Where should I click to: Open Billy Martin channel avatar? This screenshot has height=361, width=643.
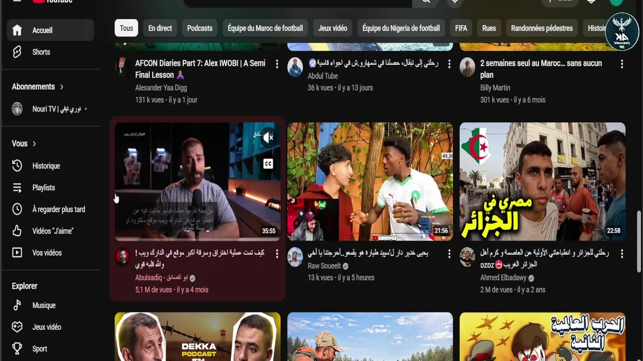click(x=468, y=67)
